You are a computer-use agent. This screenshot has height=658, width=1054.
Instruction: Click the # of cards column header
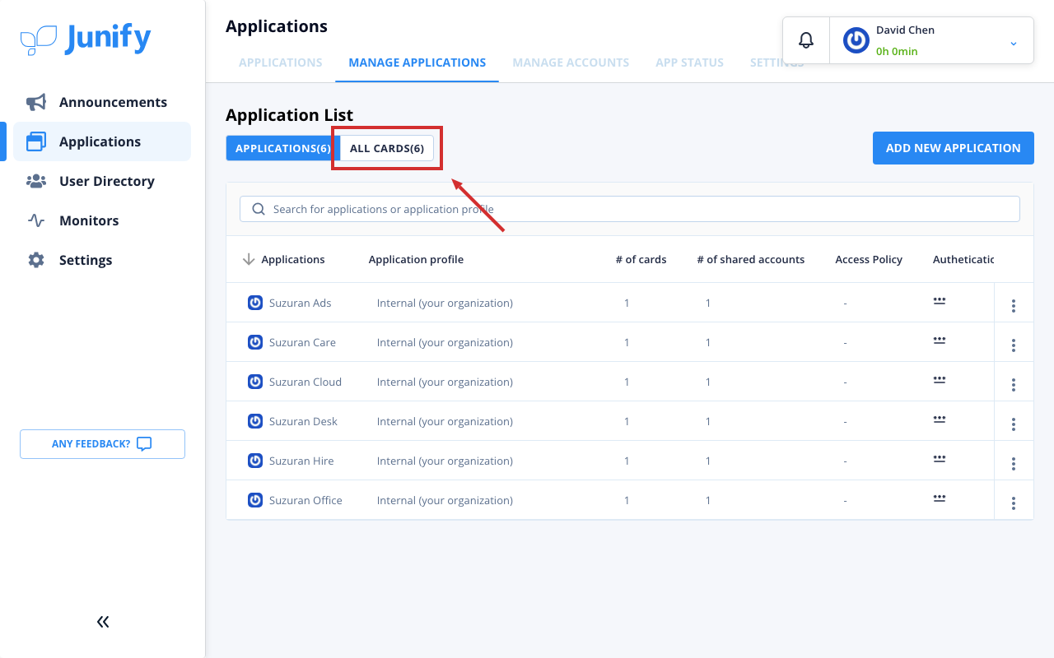[x=641, y=259]
